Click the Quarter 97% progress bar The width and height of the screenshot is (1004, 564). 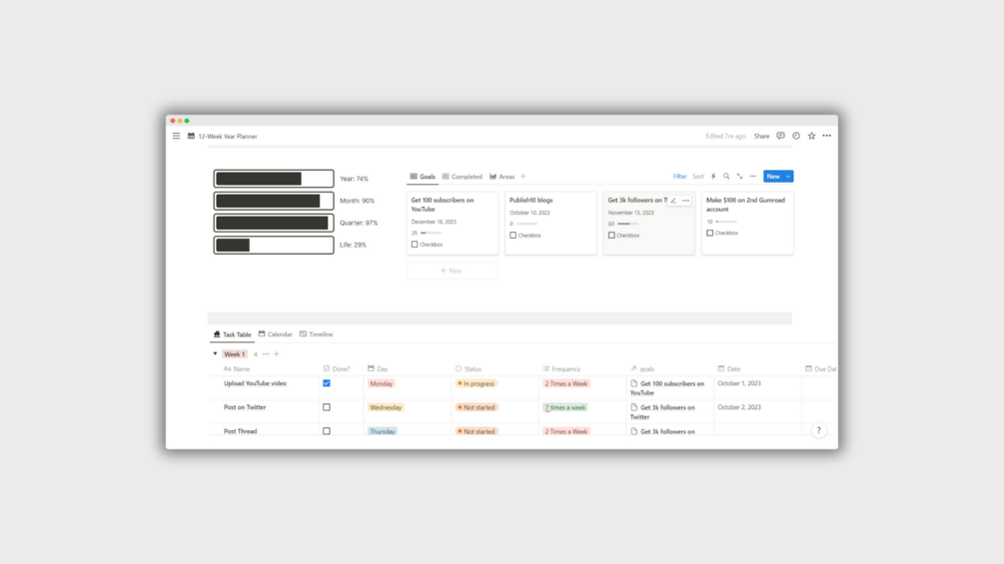pos(274,223)
